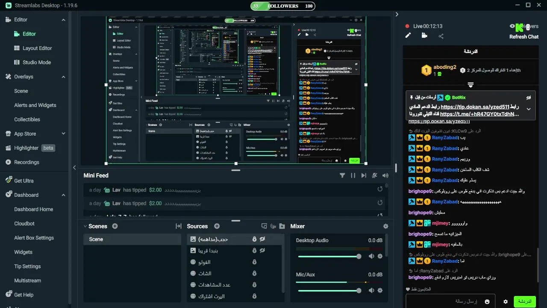This screenshot has width=547, height=308.
Task: Toggle lock on عدد المشاهدات source
Action: [x=254, y=285]
